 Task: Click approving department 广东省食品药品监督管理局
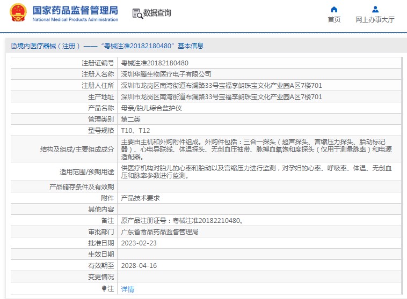tap(159, 232)
